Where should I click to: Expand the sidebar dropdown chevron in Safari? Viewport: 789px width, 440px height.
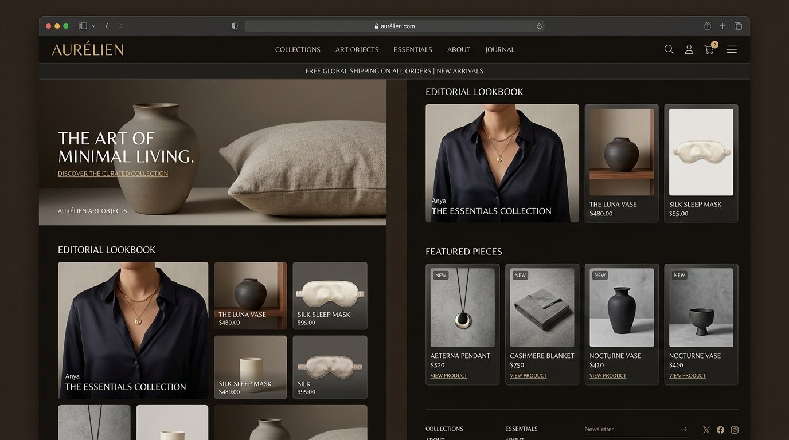[93, 26]
